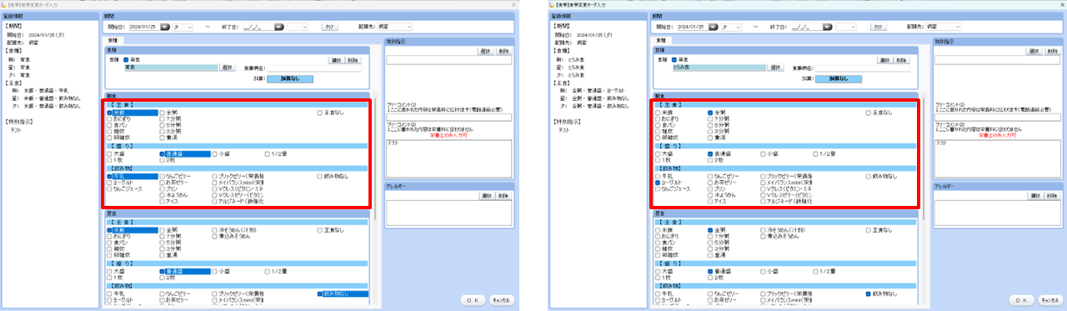Viewport: 1067px width, 311px height.
Task: Uncheck 米飯 in 朝食 section of left window
Action: (110, 112)
